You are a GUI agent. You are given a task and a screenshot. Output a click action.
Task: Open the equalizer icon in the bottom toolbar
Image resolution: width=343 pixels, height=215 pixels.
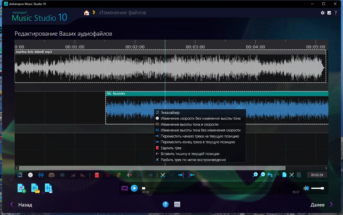tap(20, 175)
